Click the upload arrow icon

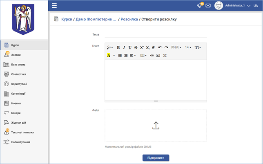coord(156,126)
